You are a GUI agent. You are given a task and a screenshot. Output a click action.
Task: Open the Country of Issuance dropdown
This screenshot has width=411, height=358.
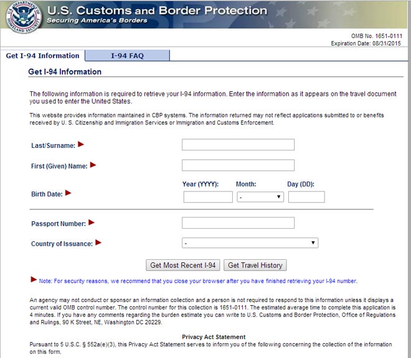click(250, 243)
